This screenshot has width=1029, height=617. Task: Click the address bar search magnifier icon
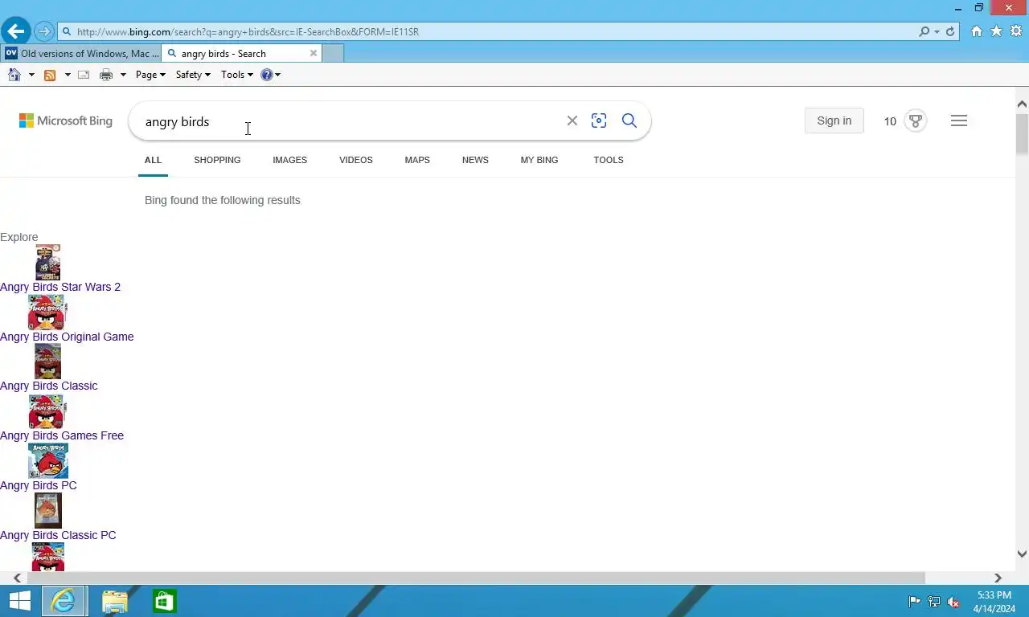[924, 31]
